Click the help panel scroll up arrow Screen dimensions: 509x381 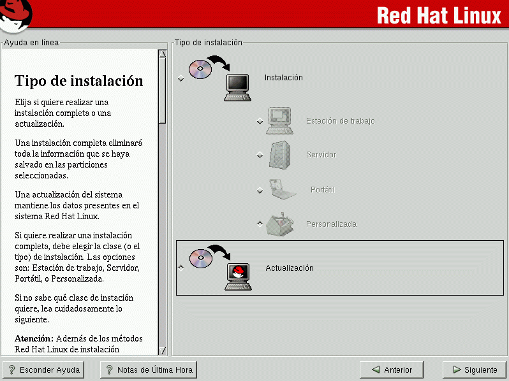[x=162, y=54]
